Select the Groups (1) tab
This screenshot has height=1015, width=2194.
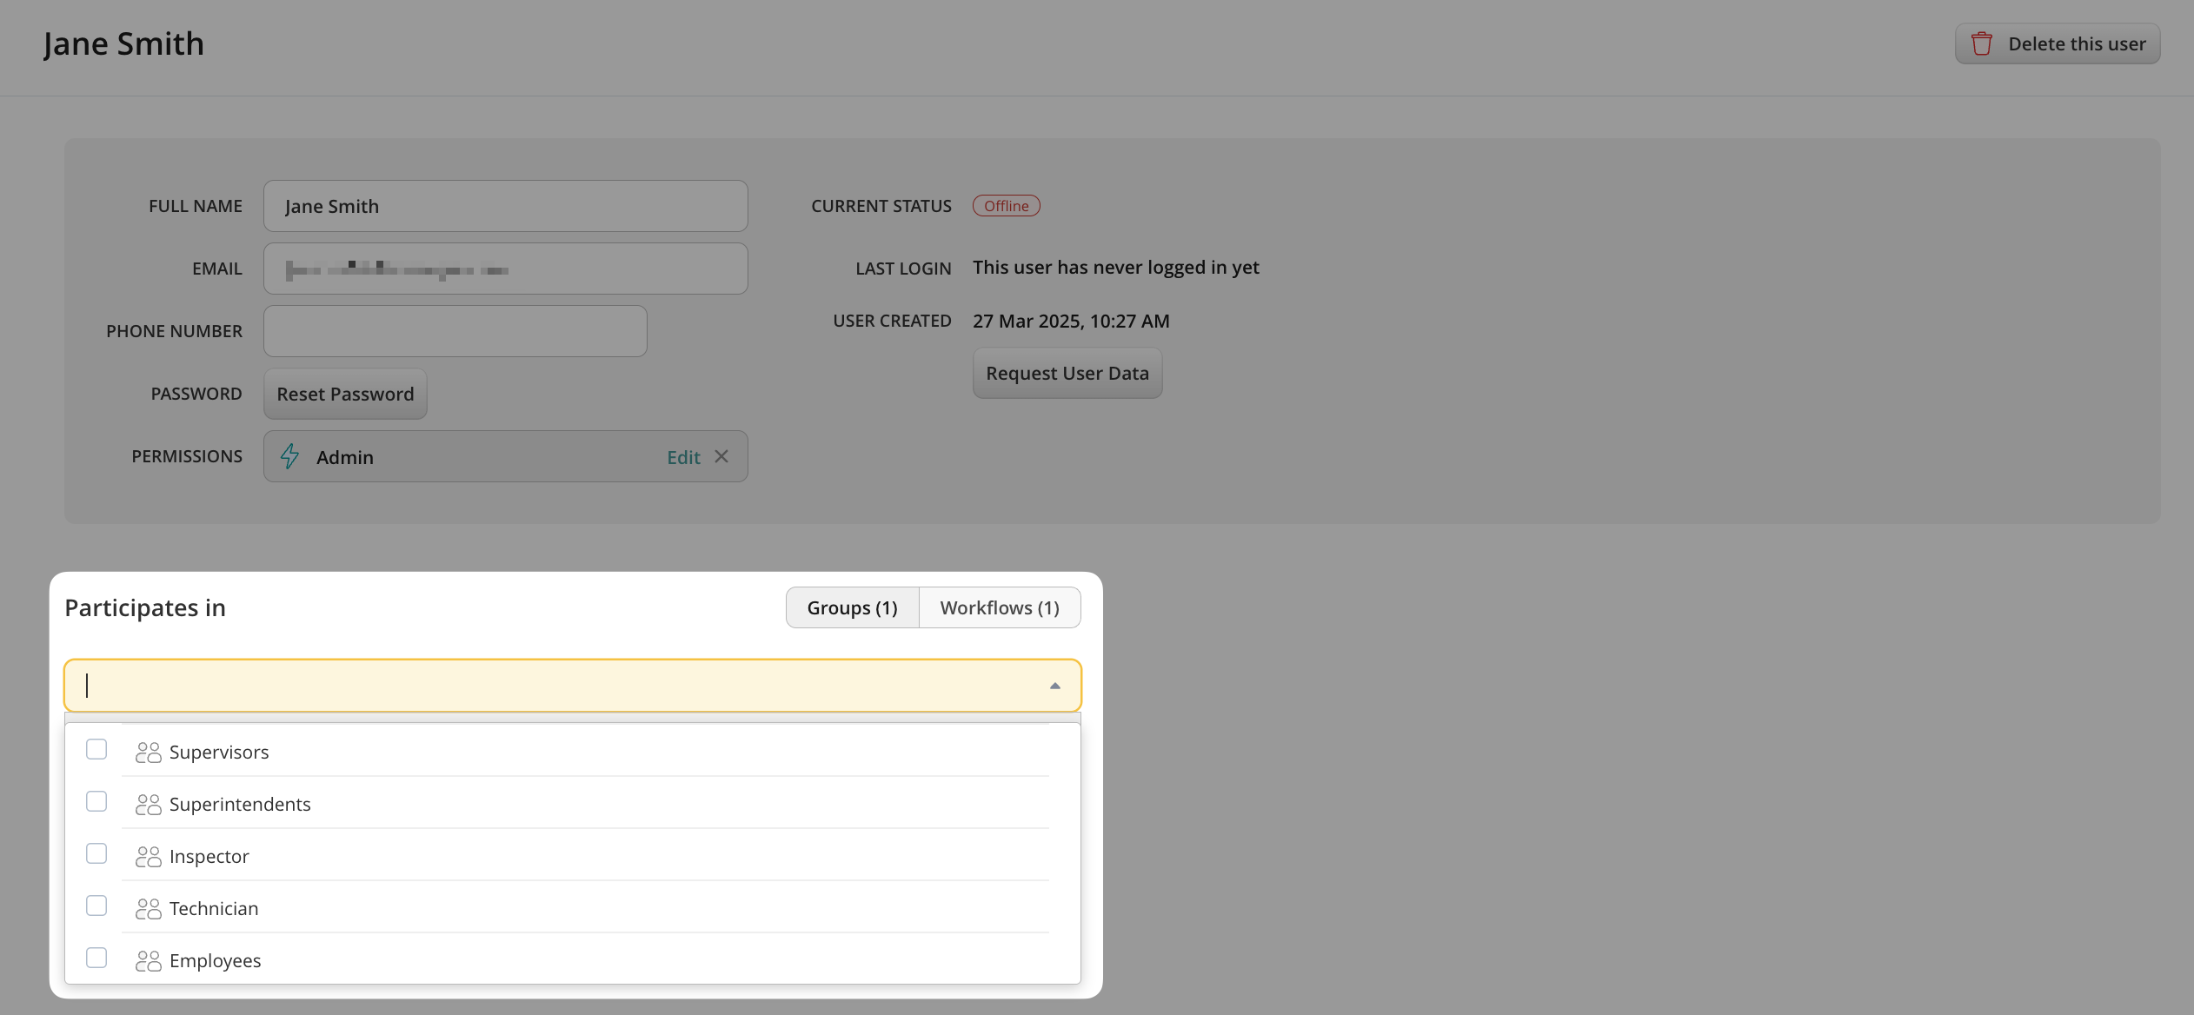pos(852,607)
